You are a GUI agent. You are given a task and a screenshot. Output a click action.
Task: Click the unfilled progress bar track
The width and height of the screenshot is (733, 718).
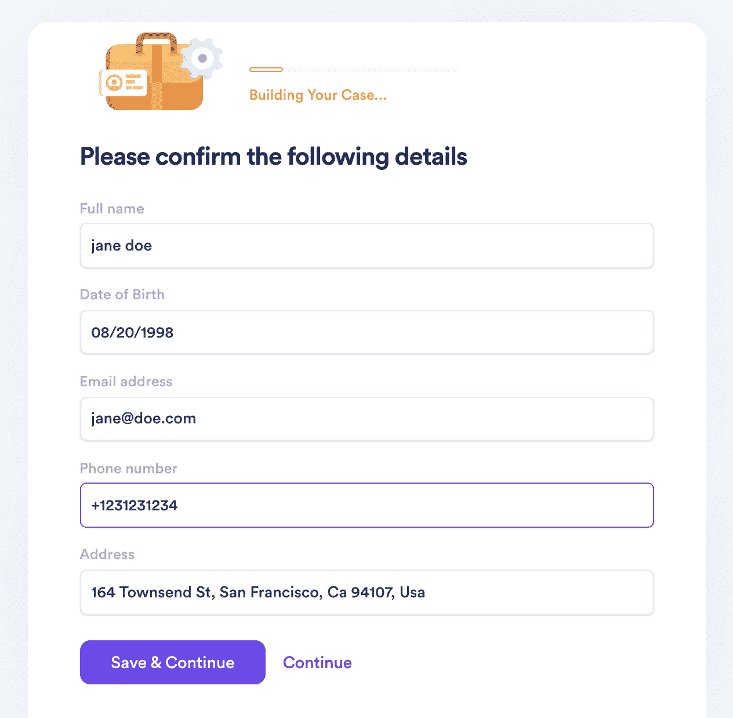(370, 70)
